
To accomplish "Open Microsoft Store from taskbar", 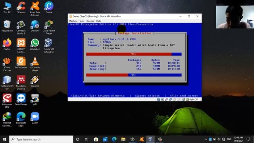I will point(96,139).
